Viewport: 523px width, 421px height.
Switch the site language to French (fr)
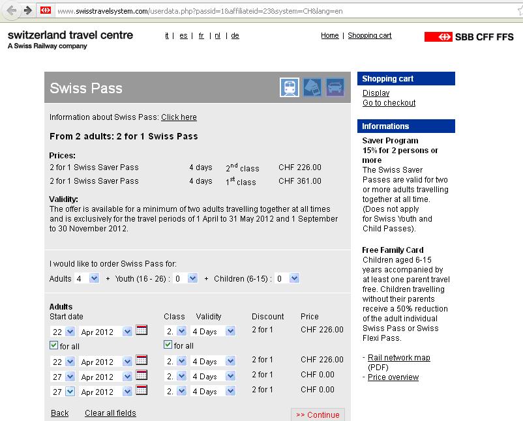click(x=201, y=35)
